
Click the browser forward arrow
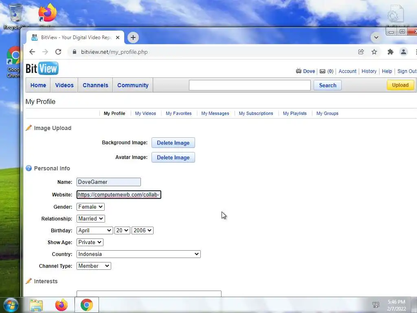pyautogui.click(x=45, y=52)
